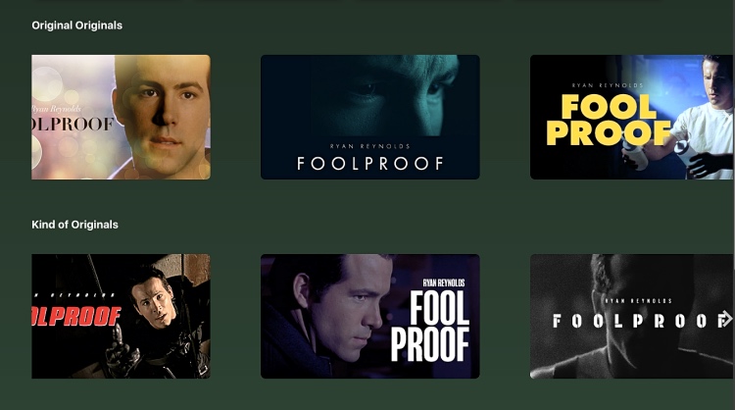Click the thin spaced FOOLPROOF title under eyes
The image size is (735, 410).
click(370, 163)
